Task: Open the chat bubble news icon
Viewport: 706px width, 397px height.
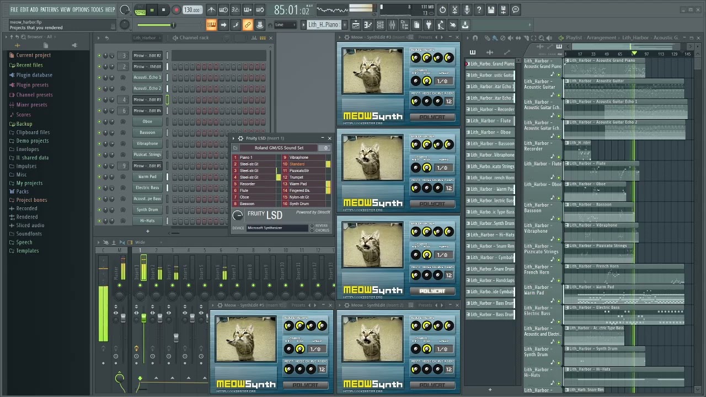Action: click(x=516, y=9)
